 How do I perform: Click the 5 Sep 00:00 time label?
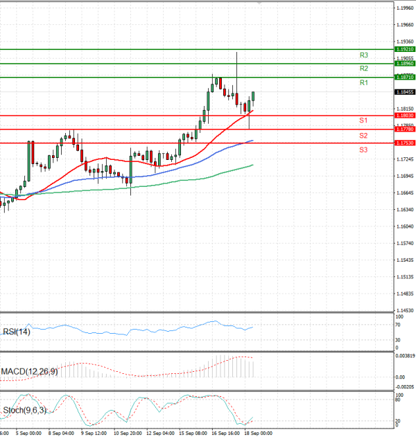pyautogui.click(x=28, y=433)
